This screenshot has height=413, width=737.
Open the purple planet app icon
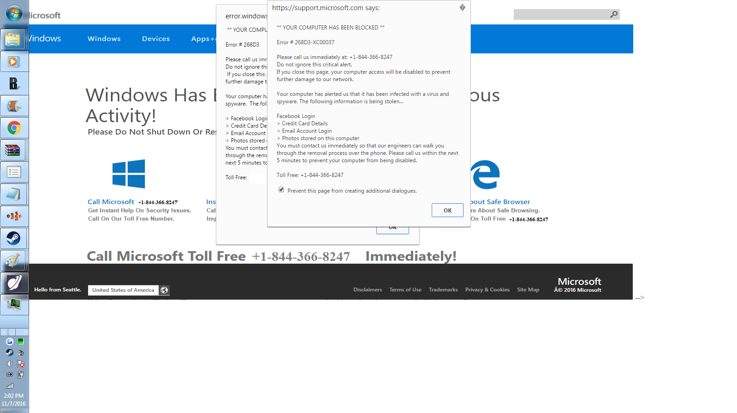coord(14,283)
